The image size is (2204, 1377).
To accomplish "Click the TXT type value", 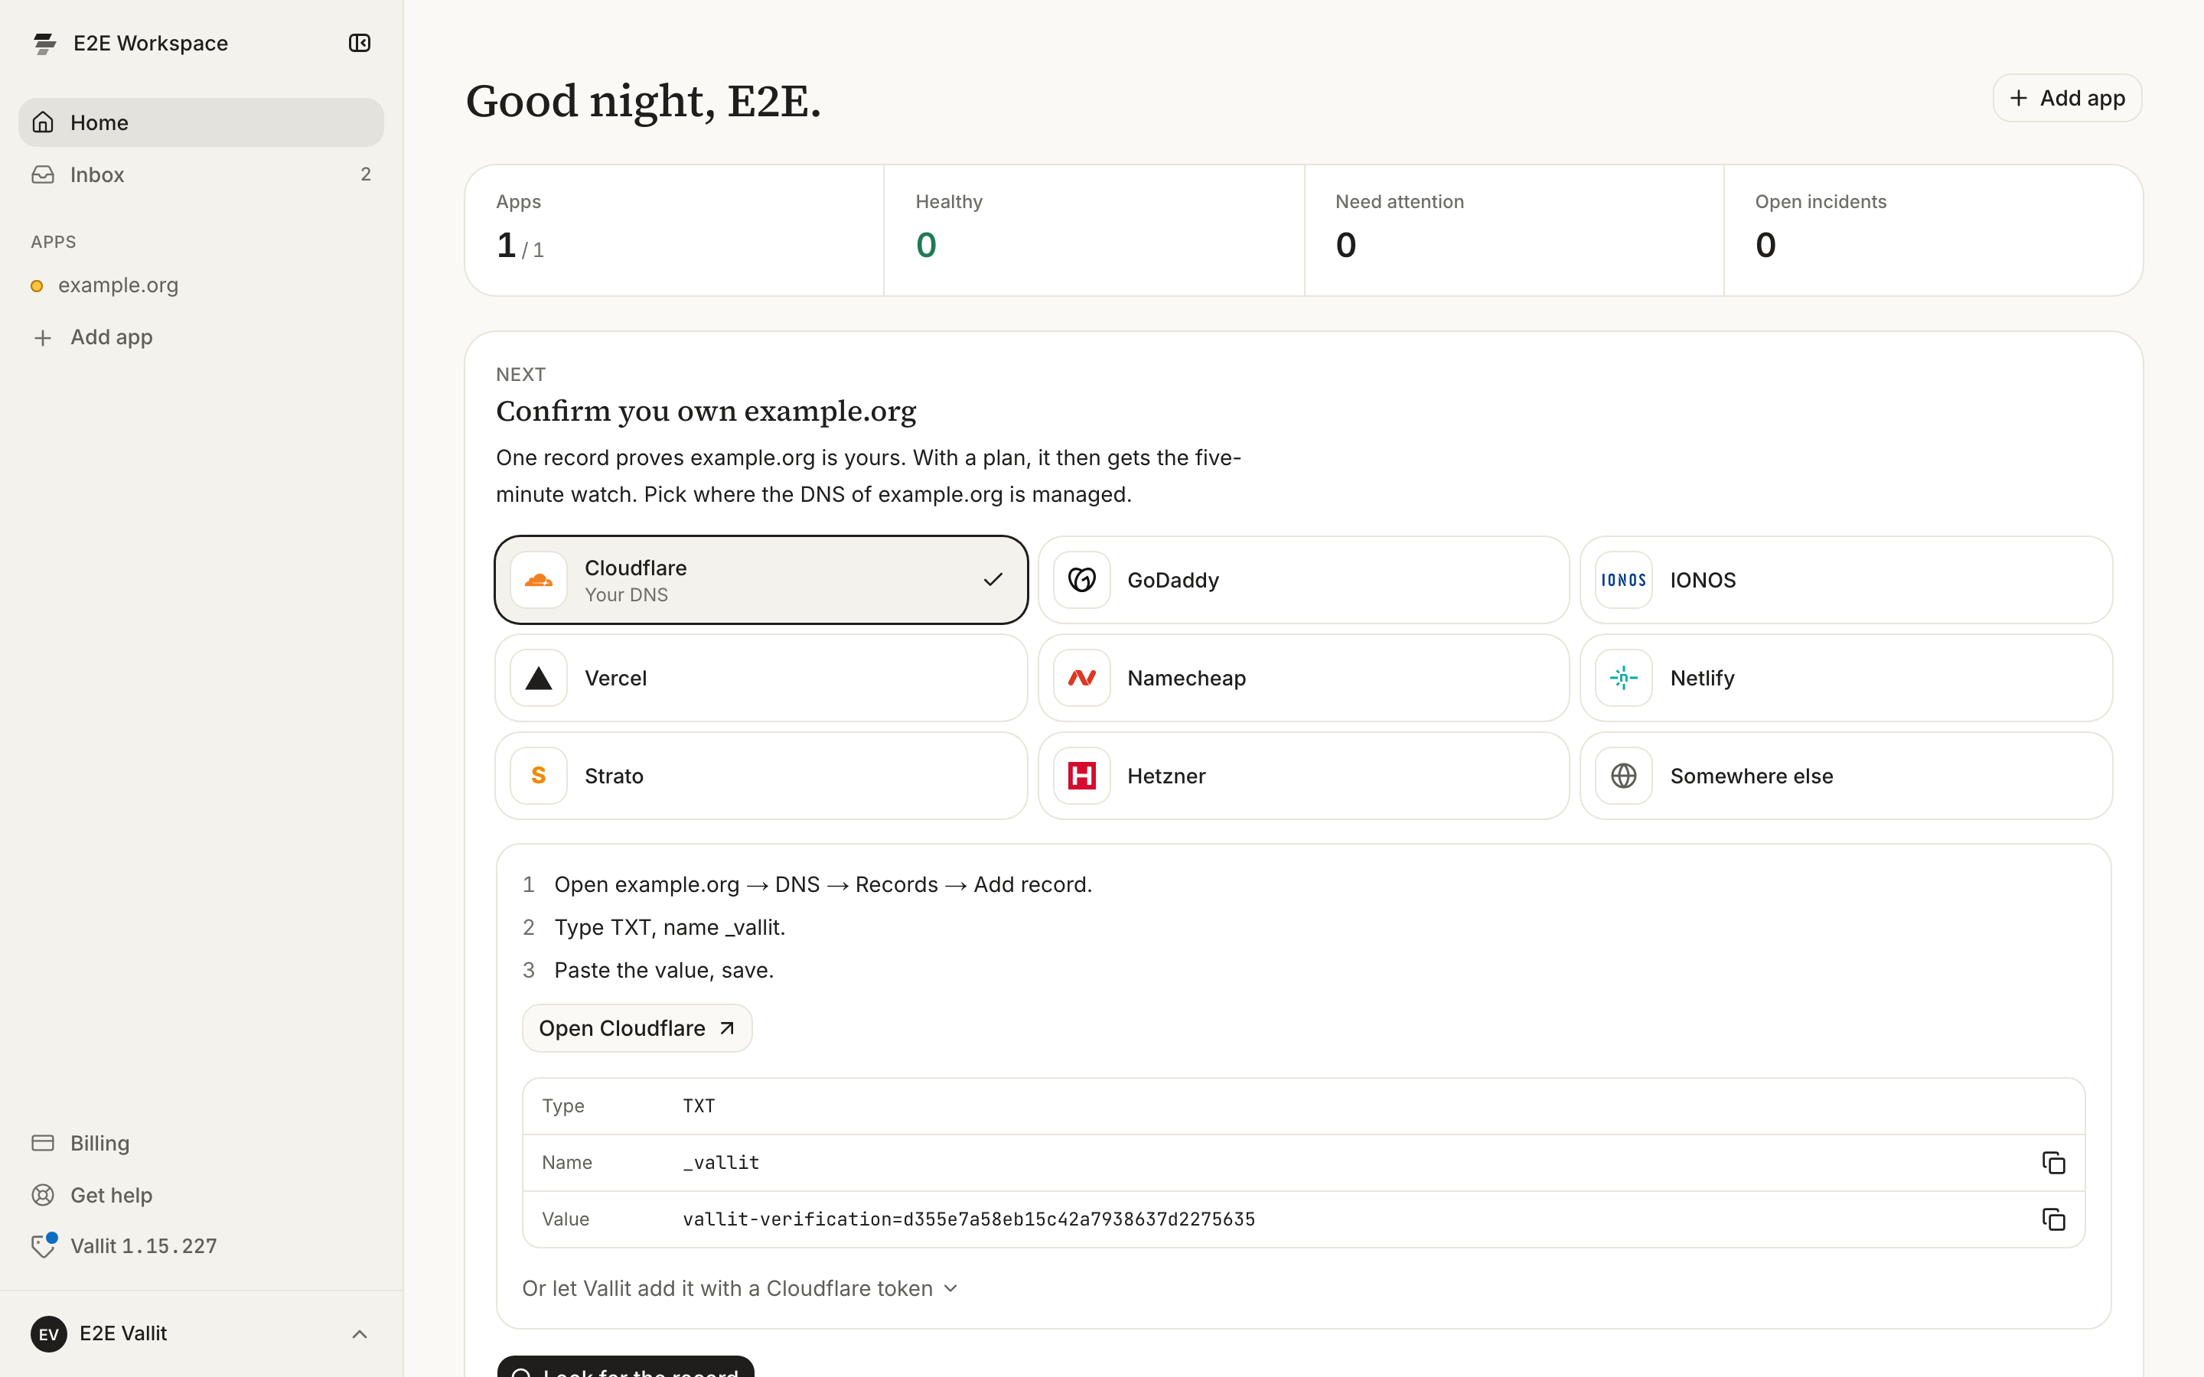I will (x=699, y=1105).
